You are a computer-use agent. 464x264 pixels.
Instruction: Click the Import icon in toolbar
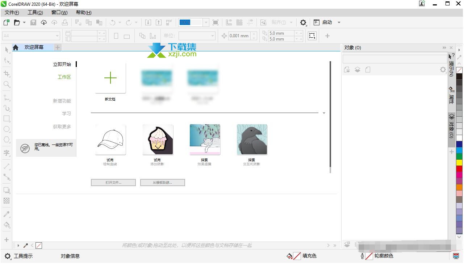(148, 22)
